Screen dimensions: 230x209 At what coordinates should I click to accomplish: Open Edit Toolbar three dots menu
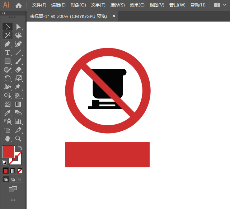click(13, 200)
